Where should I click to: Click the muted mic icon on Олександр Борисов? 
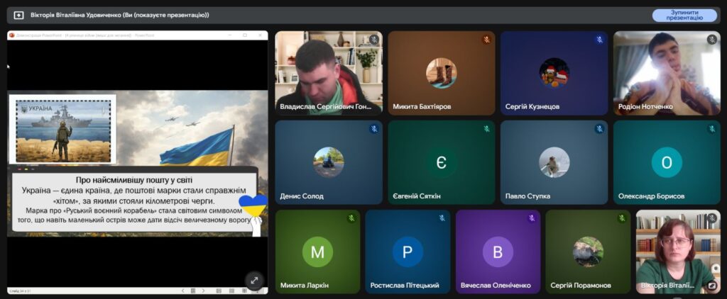tap(711, 129)
